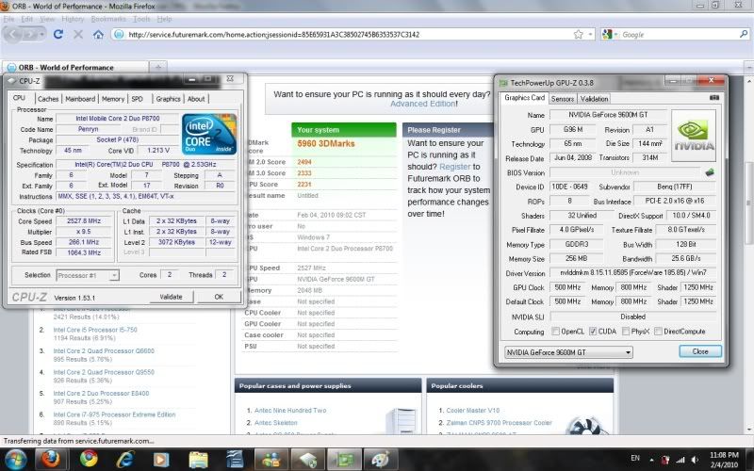Image resolution: width=754 pixels, height=471 pixels.
Task: Open Intel Core 2 Quad Q6600 link
Action: pyautogui.click(x=104, y=350)
